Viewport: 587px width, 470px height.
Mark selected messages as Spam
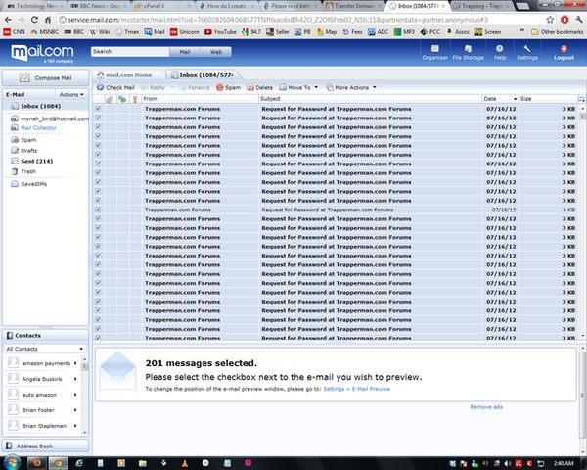click(x=228, y=87)
